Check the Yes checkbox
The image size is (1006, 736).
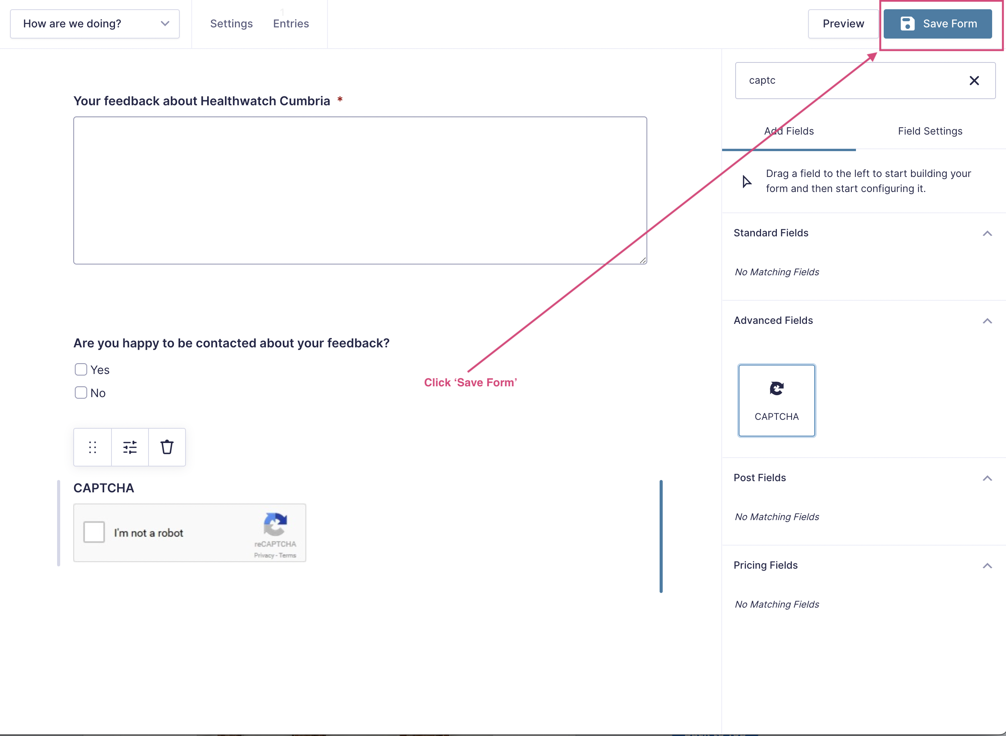[x=81, y=369]
